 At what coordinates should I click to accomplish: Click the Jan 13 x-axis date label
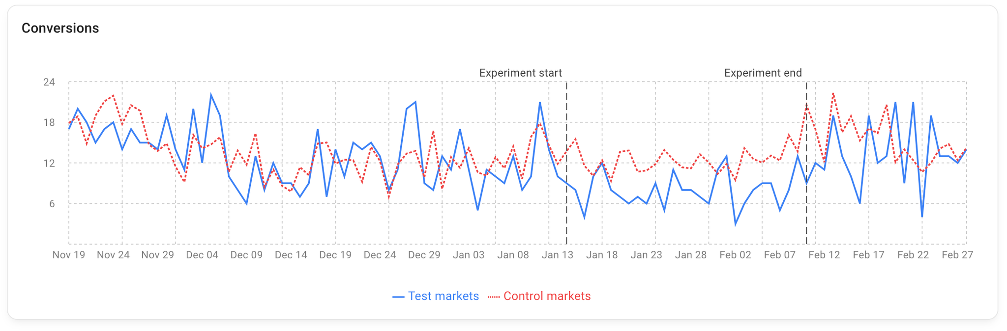point(558,255)
